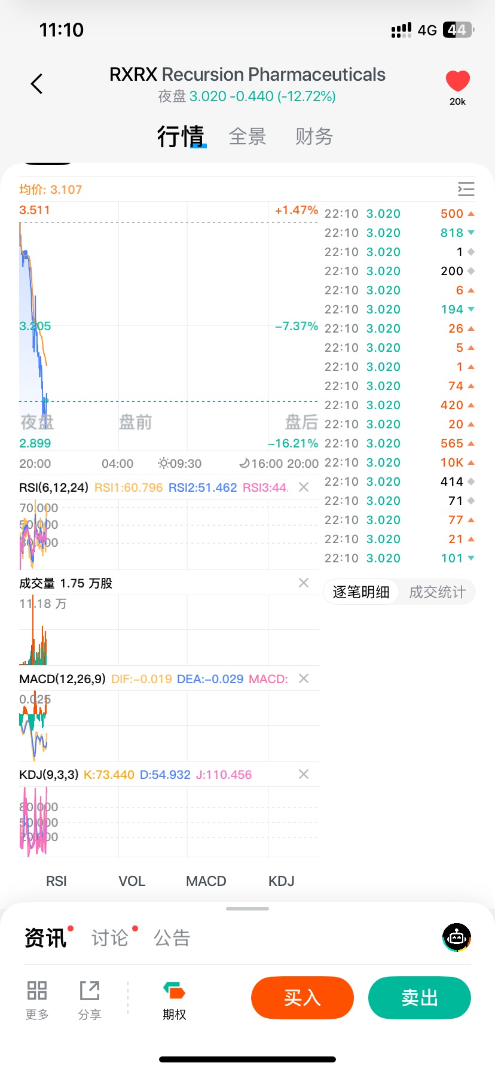495x1072 pixels.
Task: Tap the red heart favorite icon
Action: tap(458, 81)
